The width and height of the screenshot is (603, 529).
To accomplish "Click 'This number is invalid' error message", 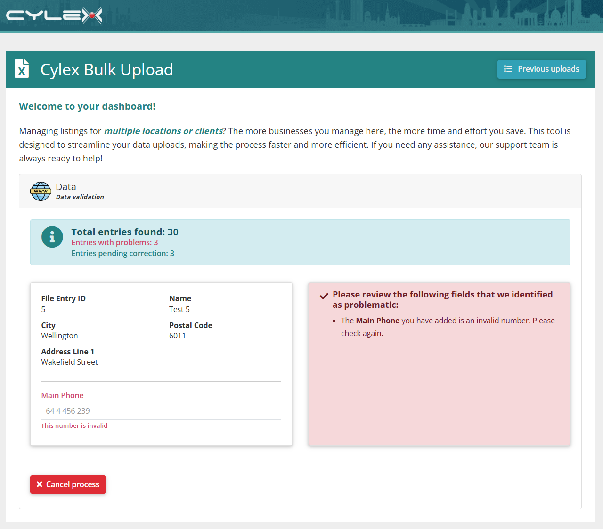I will (x=74, y=425).
